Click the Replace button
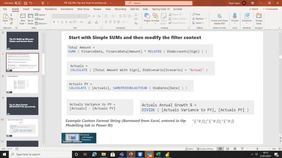This screenshot has height=158, width=282. click(x=200, y=18)
